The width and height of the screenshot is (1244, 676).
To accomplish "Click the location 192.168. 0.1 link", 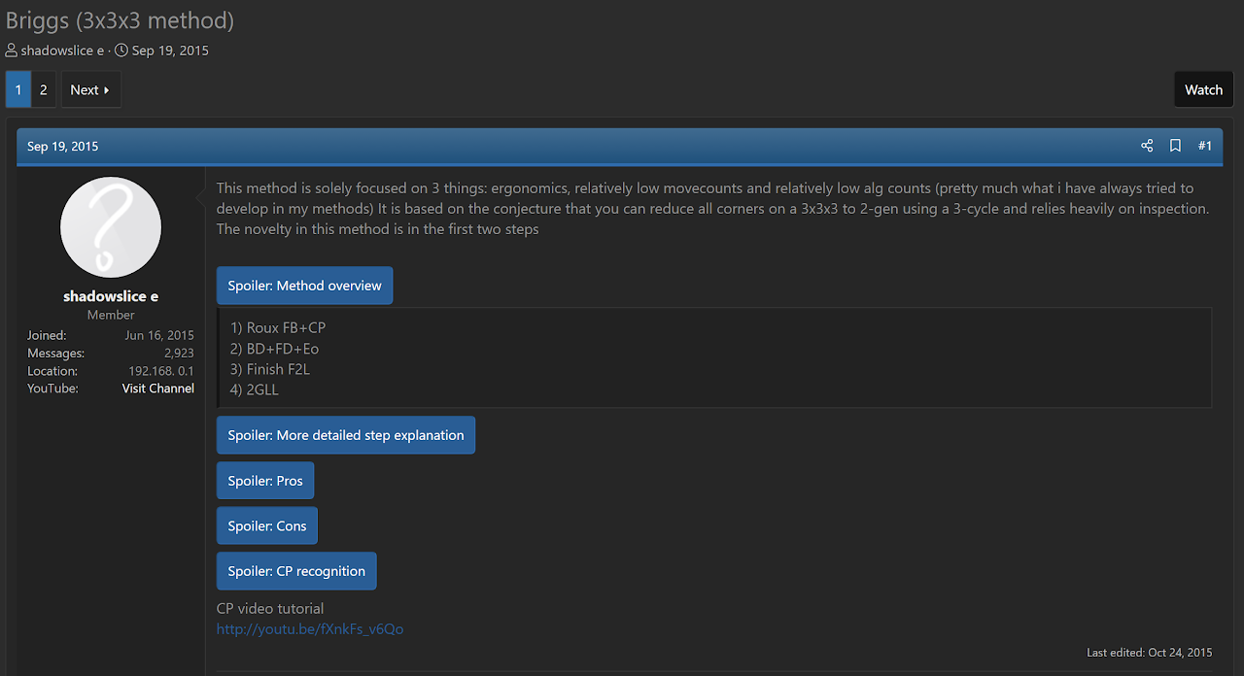I will [x=161, y=371].
